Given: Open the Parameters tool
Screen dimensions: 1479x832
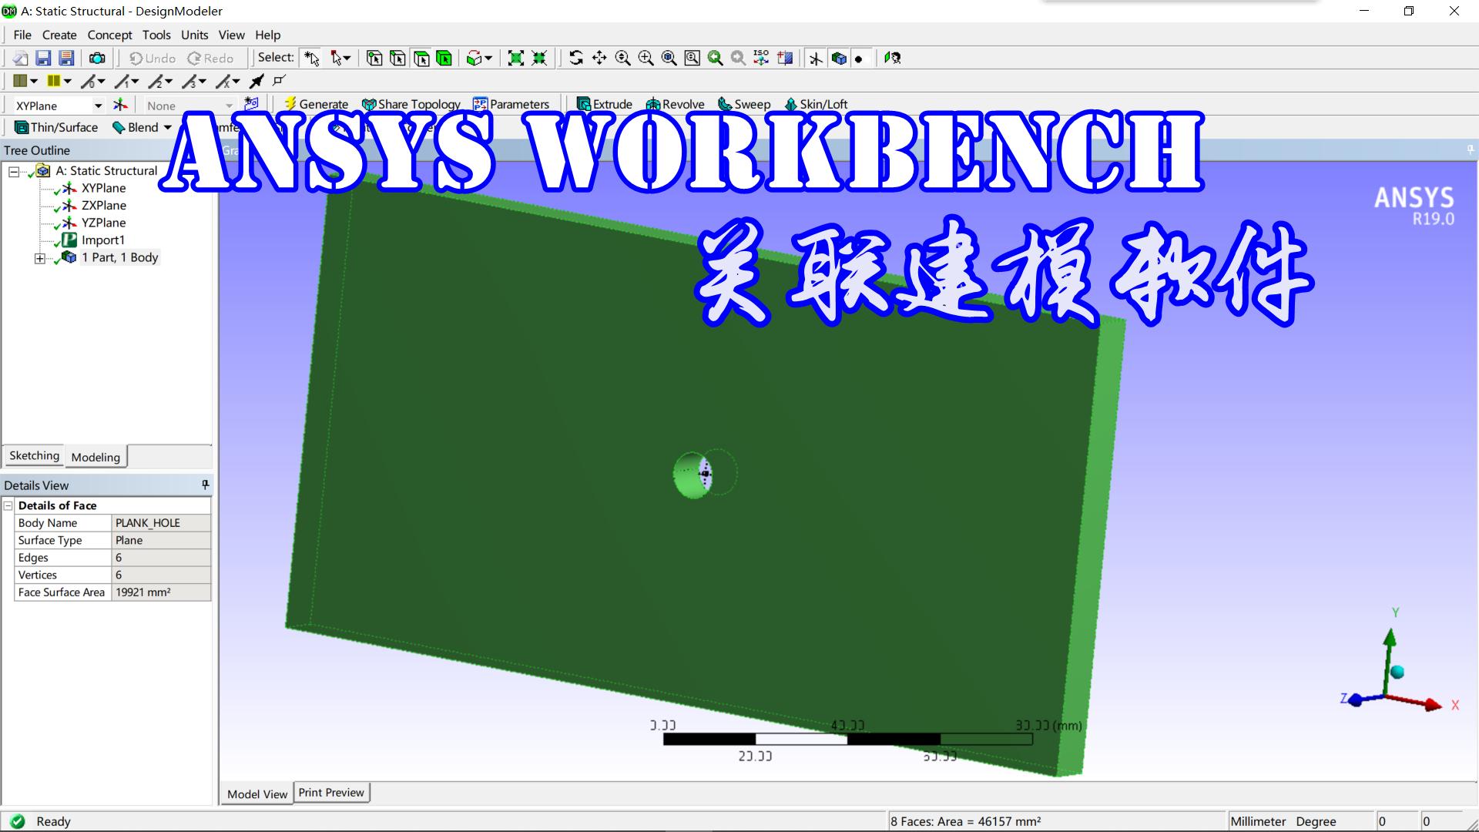Looking at the screenshot, I should coord(512,103).
